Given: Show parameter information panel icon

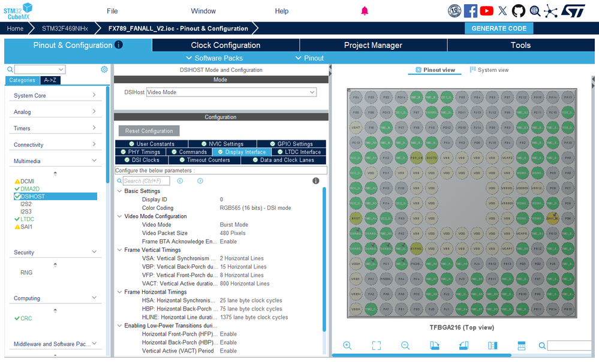Looking at the screenshot, I should 315,180.
